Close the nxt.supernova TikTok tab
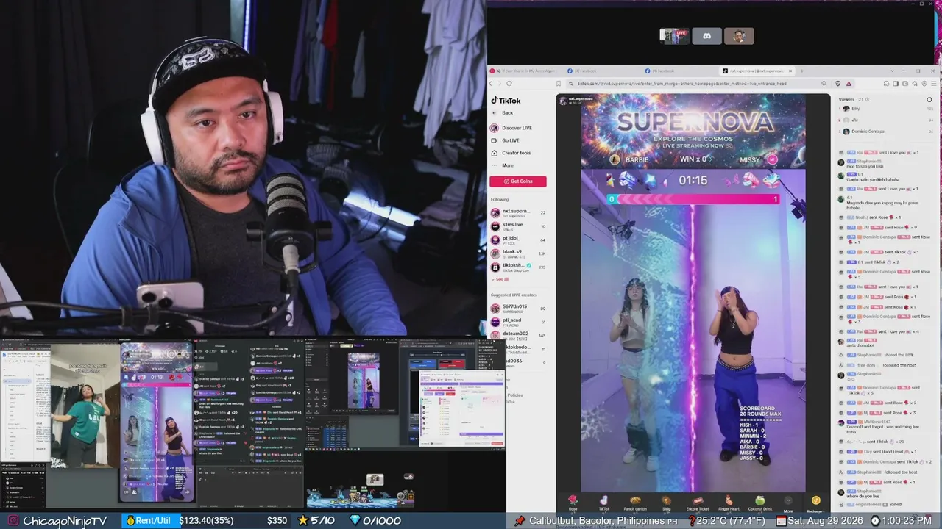942x529 pixels. point(790,71)
